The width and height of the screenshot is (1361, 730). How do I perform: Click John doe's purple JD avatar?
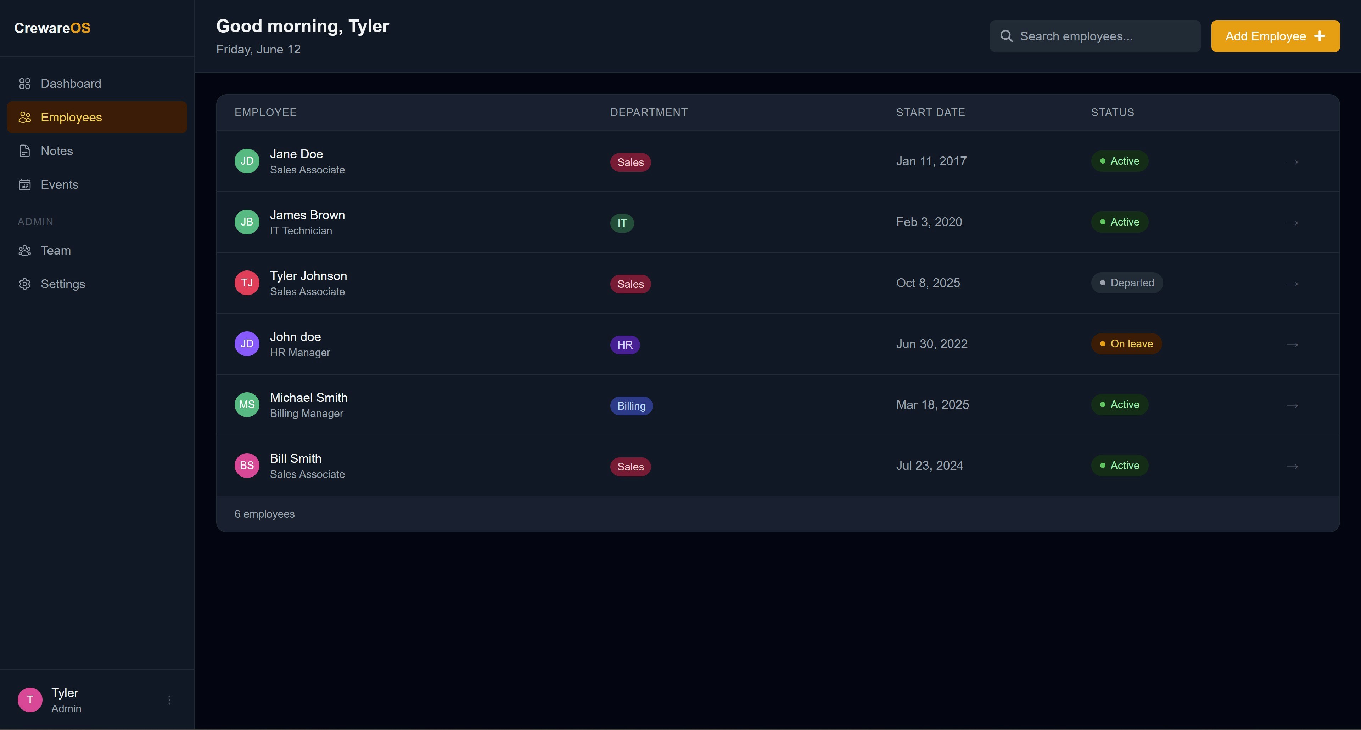(247, 344)
